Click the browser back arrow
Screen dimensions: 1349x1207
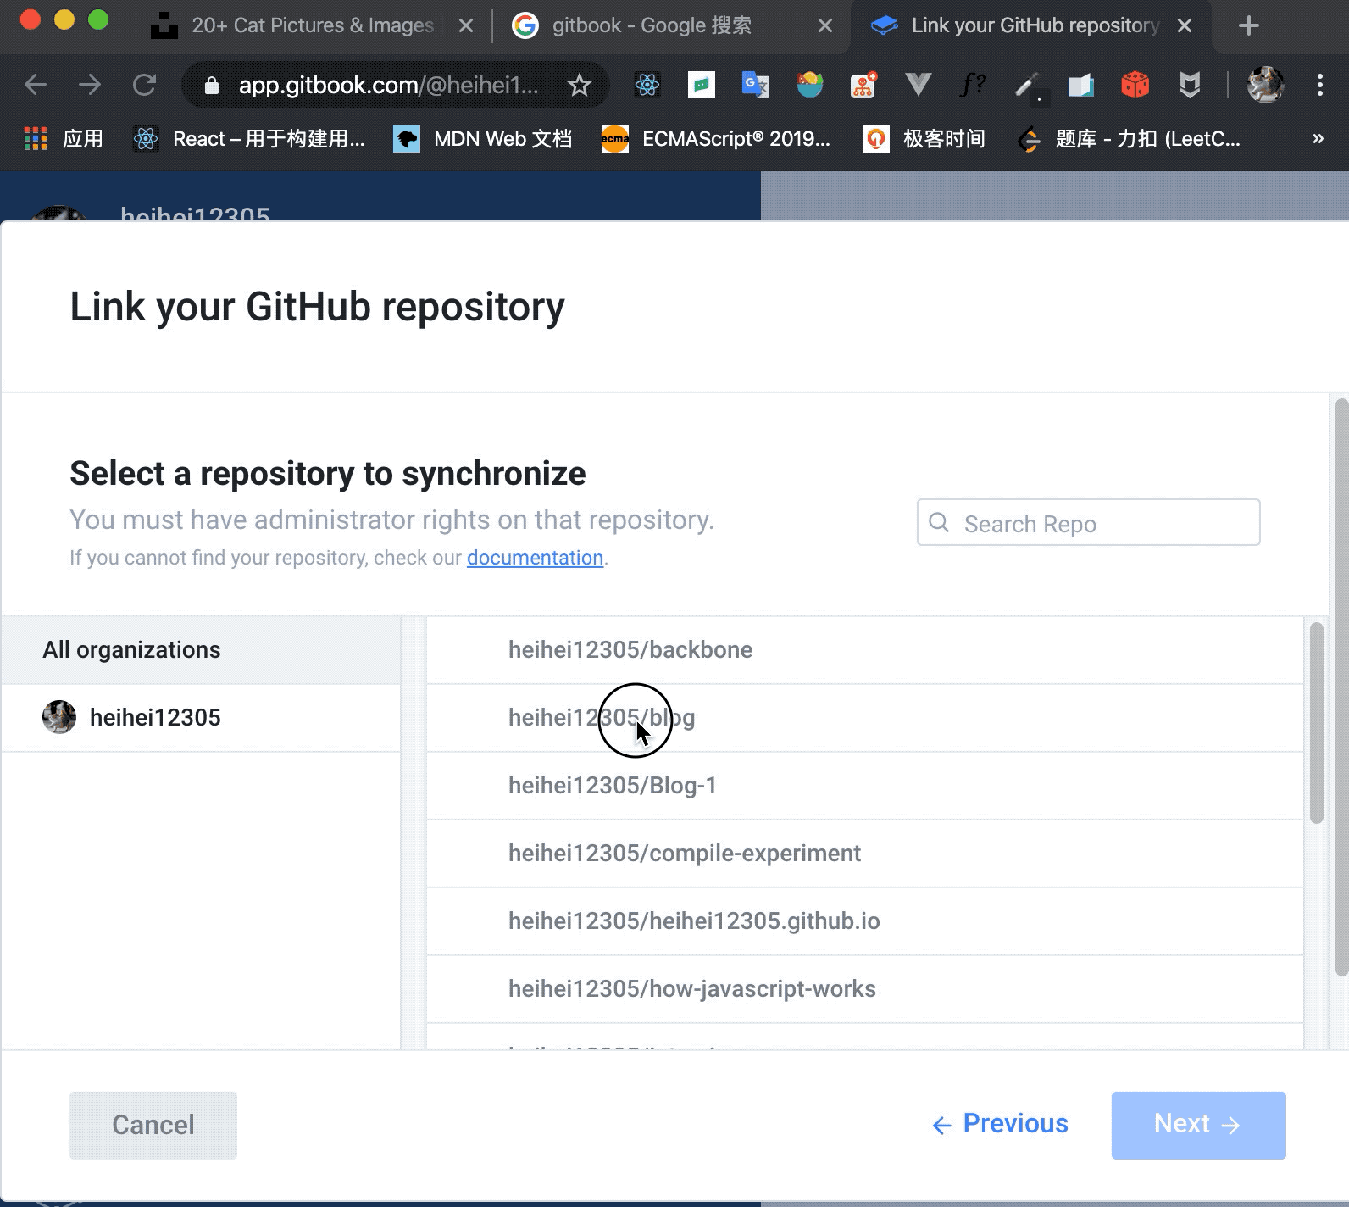click(x=36, y=85)
